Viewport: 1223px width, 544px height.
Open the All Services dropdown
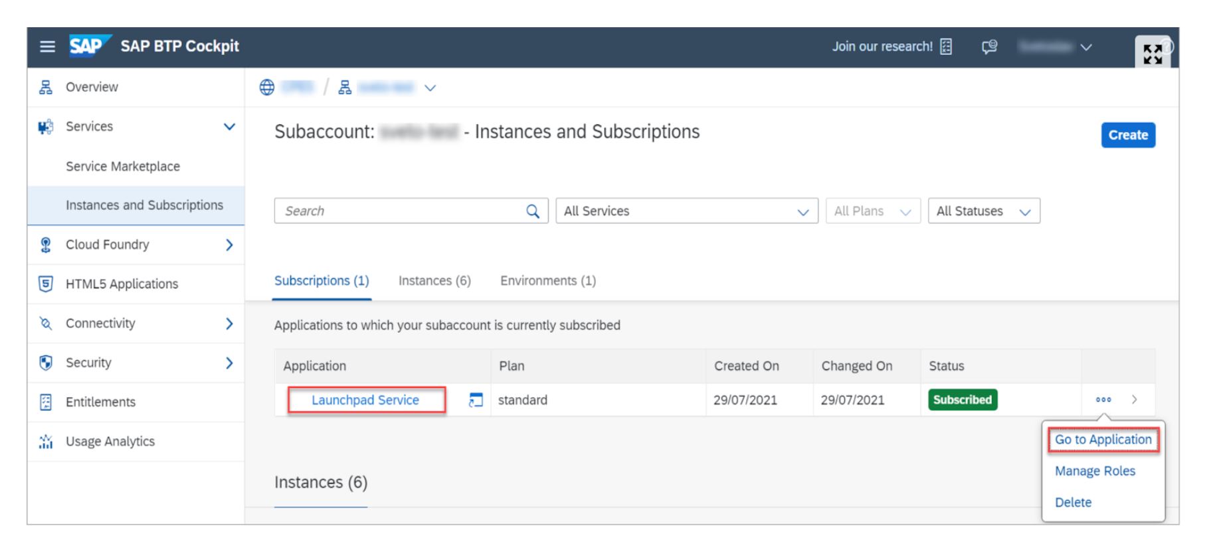point(687,211)
